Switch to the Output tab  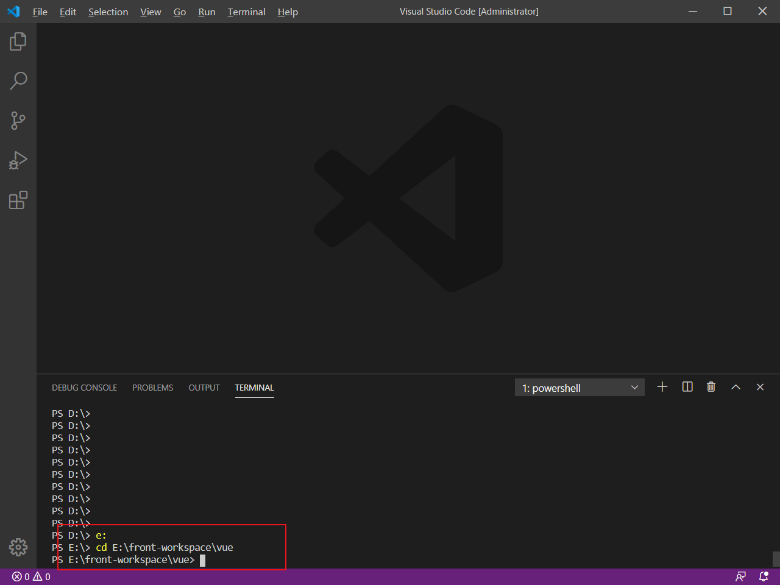204,387
